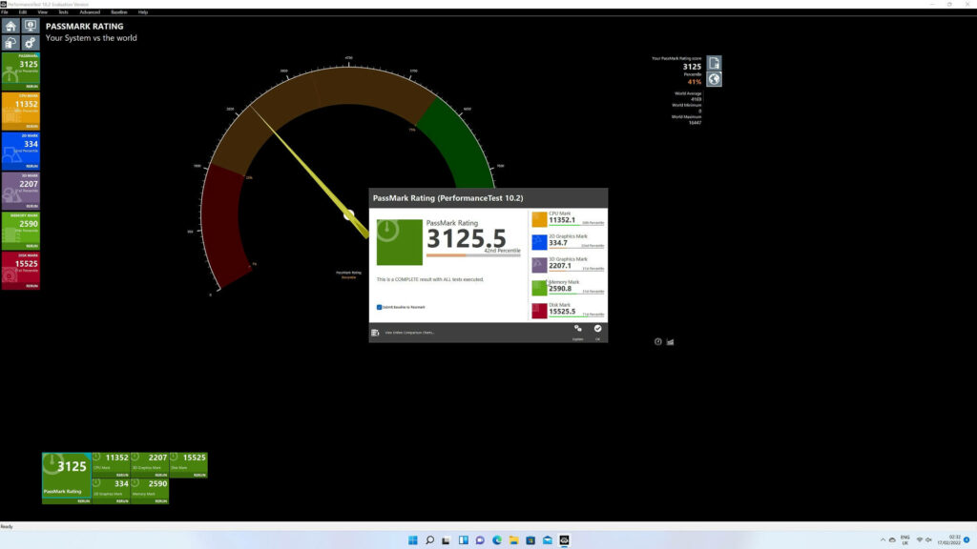The height and width of the screenshot is (549, 977).
Task: Click the green Memory Mark icon in dialog
Action: 540,288
